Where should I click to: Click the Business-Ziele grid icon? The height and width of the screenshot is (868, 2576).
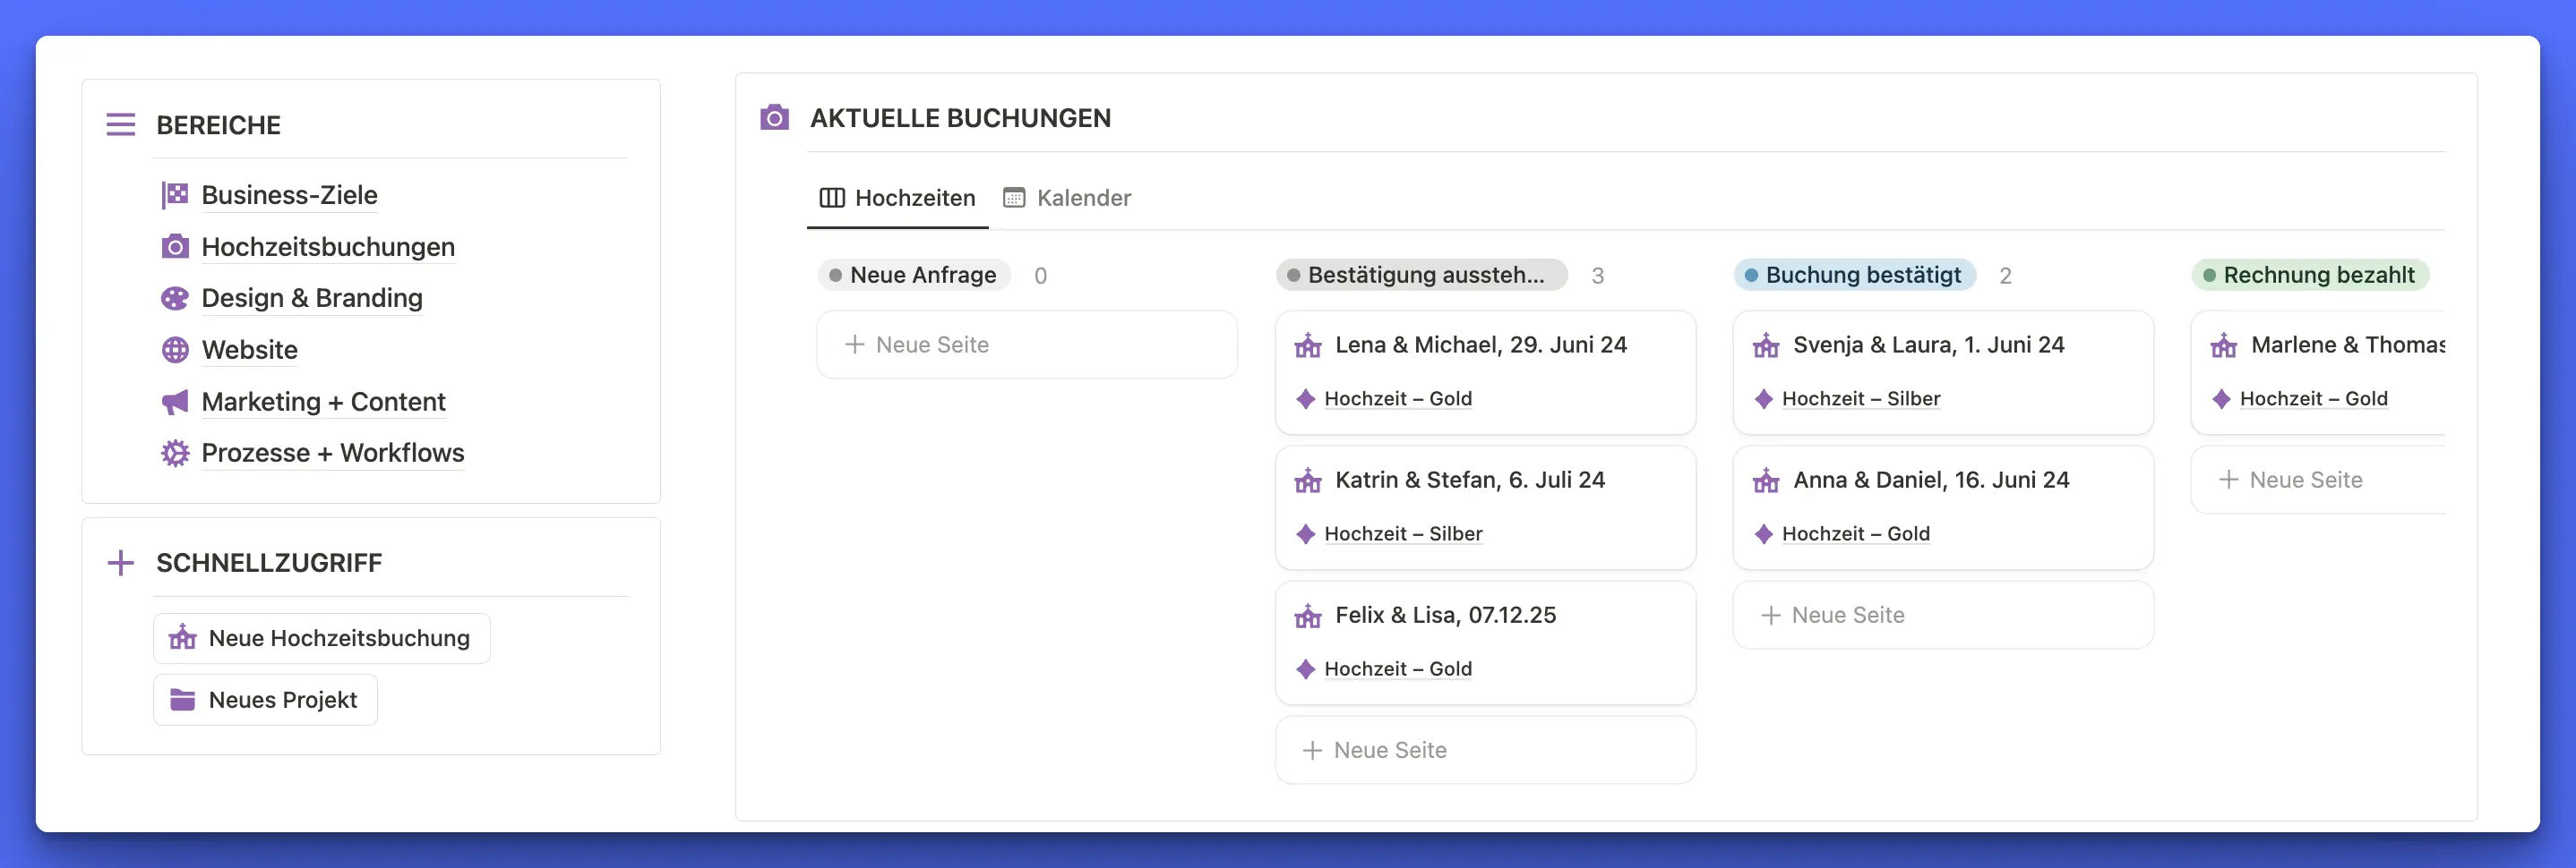tap(175, 195)
